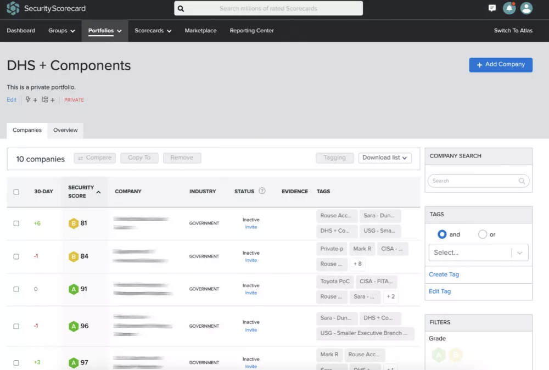This screenshot has width=549, height=370.
Task: Click the 'CISA - FITA...' tag
Action: tap(377, 282)
